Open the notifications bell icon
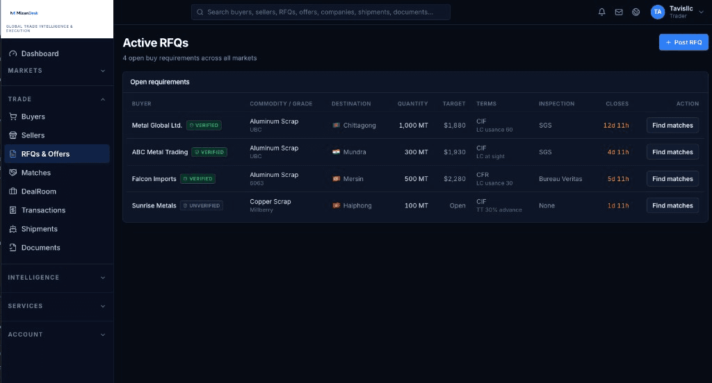This screenshot has width=712, height=383. 601,12
